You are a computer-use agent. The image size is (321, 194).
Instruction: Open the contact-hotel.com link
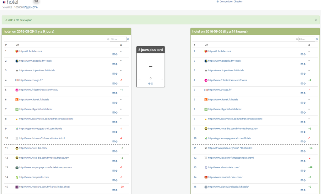point(225,177)
